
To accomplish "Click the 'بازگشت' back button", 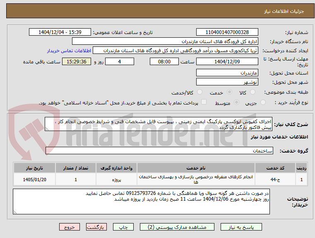I will 96,227.
